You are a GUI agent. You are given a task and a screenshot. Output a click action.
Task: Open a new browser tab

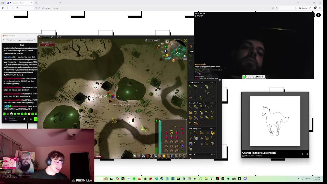pos(65,3)
